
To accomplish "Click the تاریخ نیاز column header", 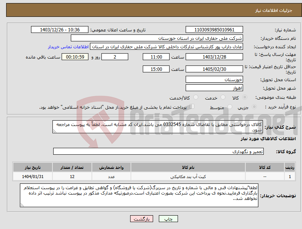I will 33,167.
